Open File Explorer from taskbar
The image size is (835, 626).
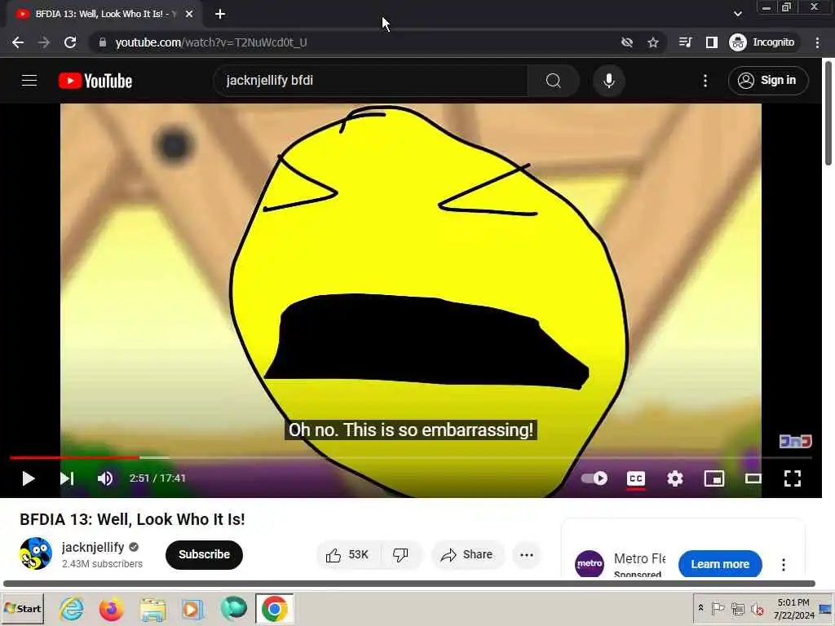tap(152, 608)
